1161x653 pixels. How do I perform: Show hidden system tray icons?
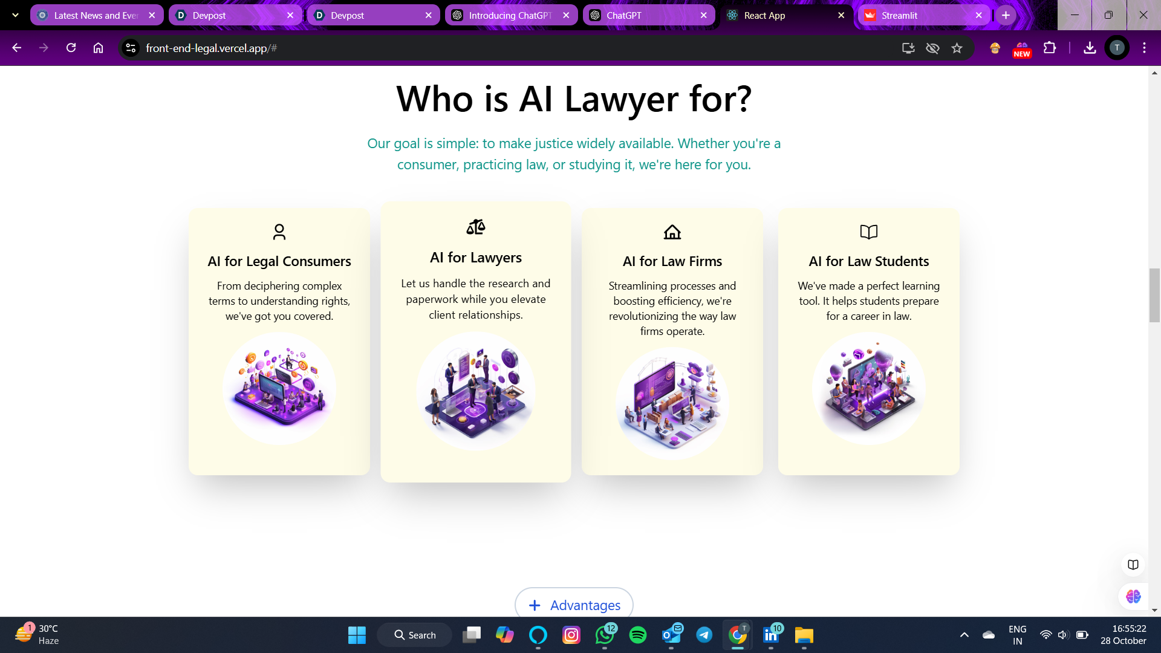964,635
